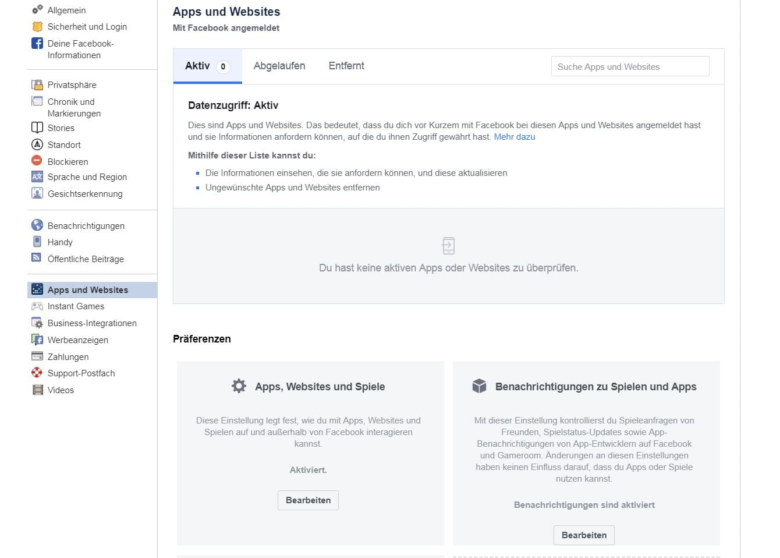Viewport: 780px width, 558px height.
Task: Click Bearbeiten under Apps, Websites und Spiele
Action: click(x=308, y=500)
